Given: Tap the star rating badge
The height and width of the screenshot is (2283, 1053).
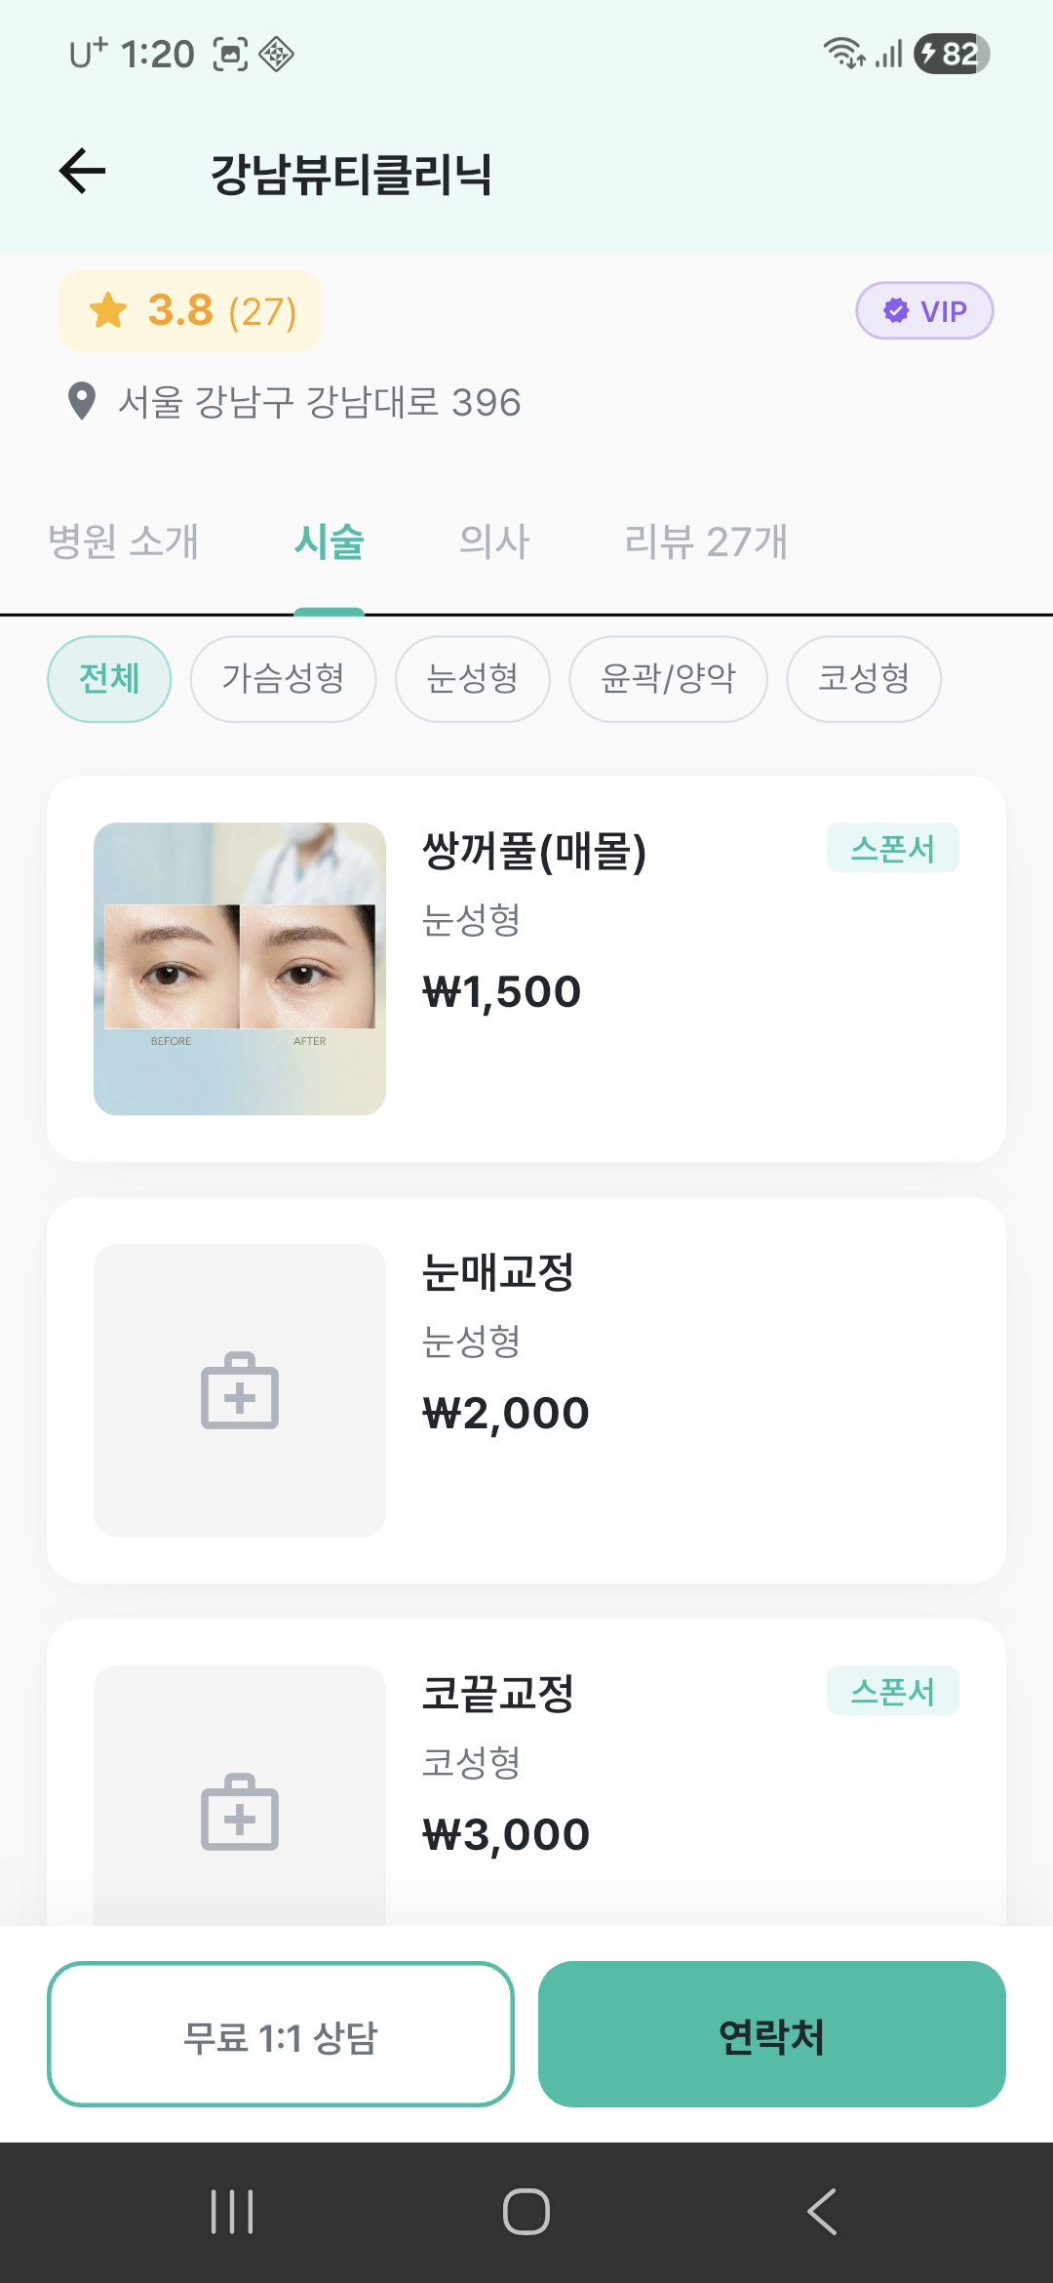Looking at the screenshot, I should point(191,311).
